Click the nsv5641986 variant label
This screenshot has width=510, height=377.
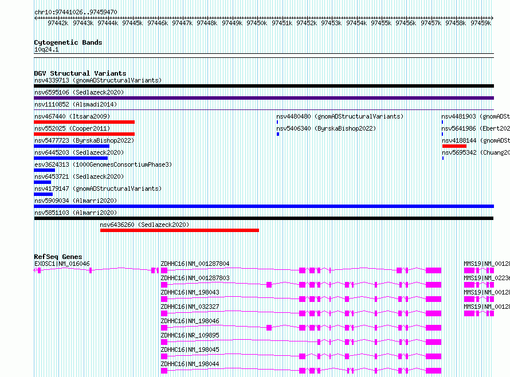point(476,128)
